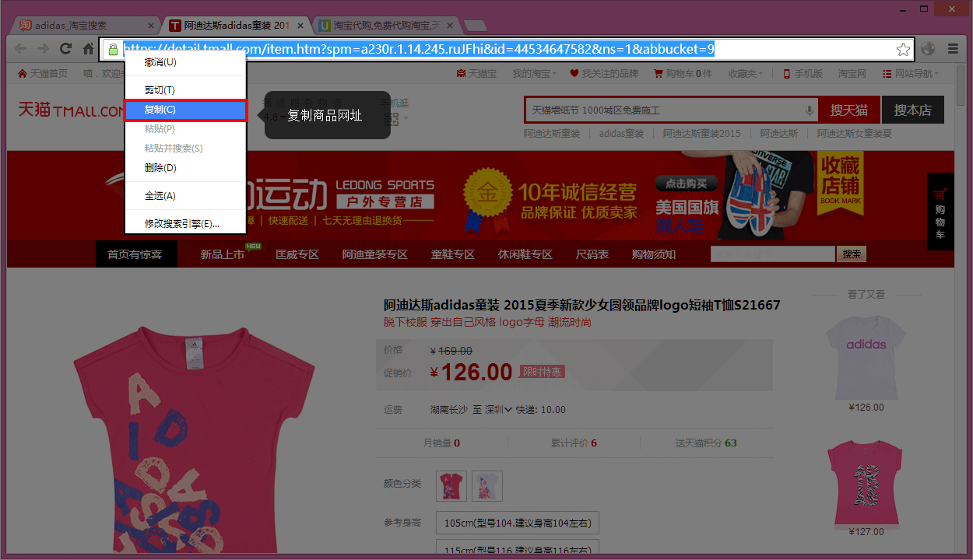
Task: Go to the browser home page icon
Action: pos(88,49)
